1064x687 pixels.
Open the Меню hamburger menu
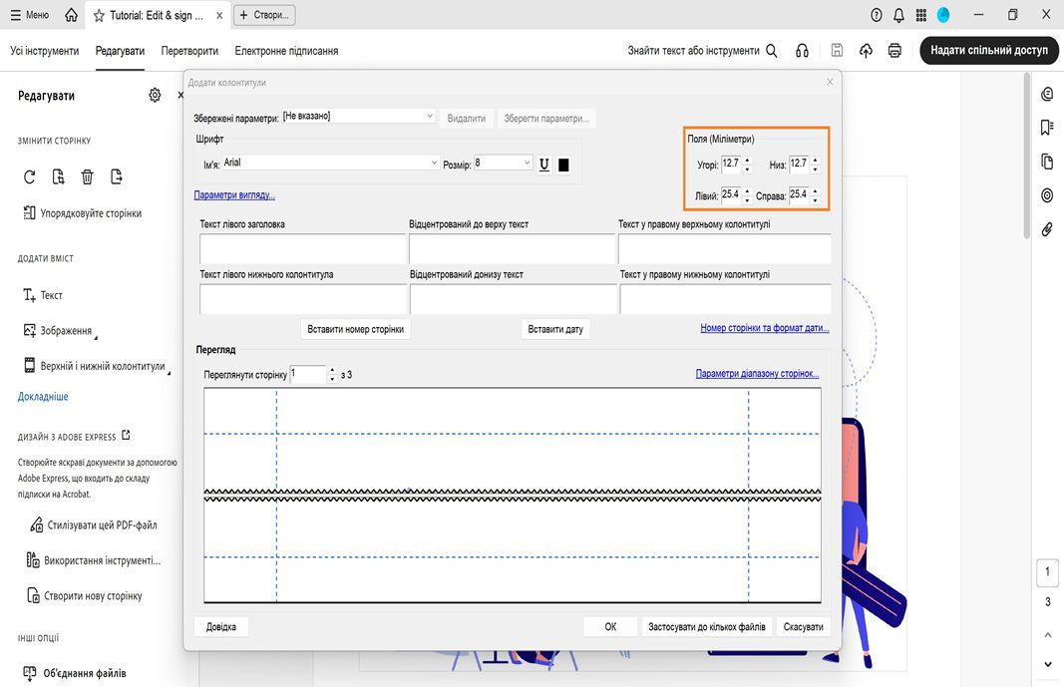coord(29,15)
